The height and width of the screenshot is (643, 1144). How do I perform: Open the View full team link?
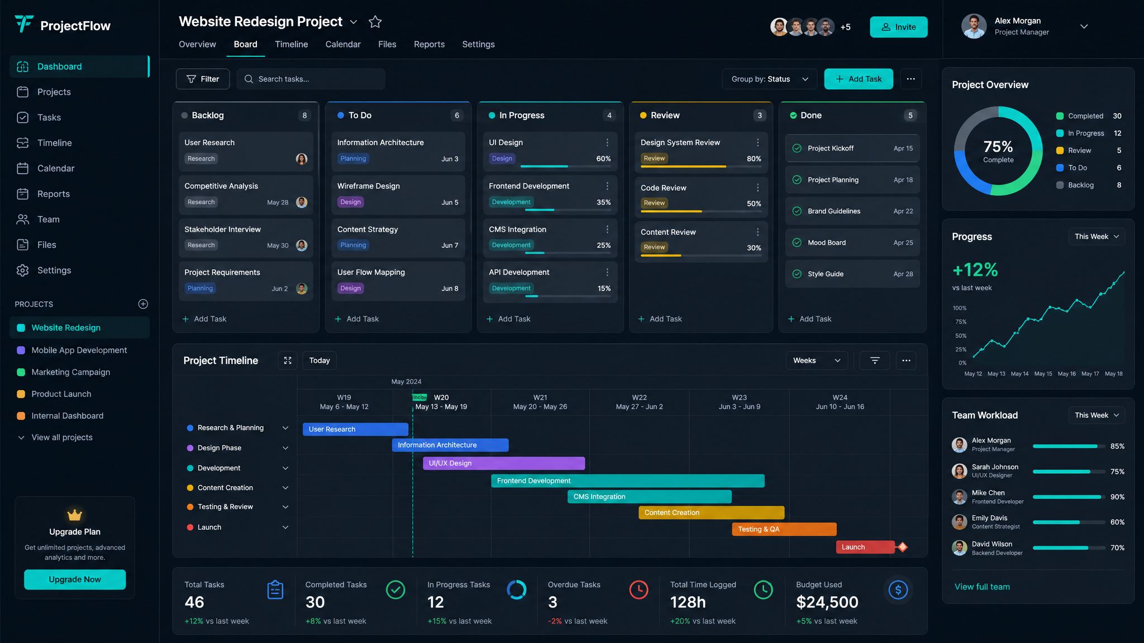click(982, 587)
